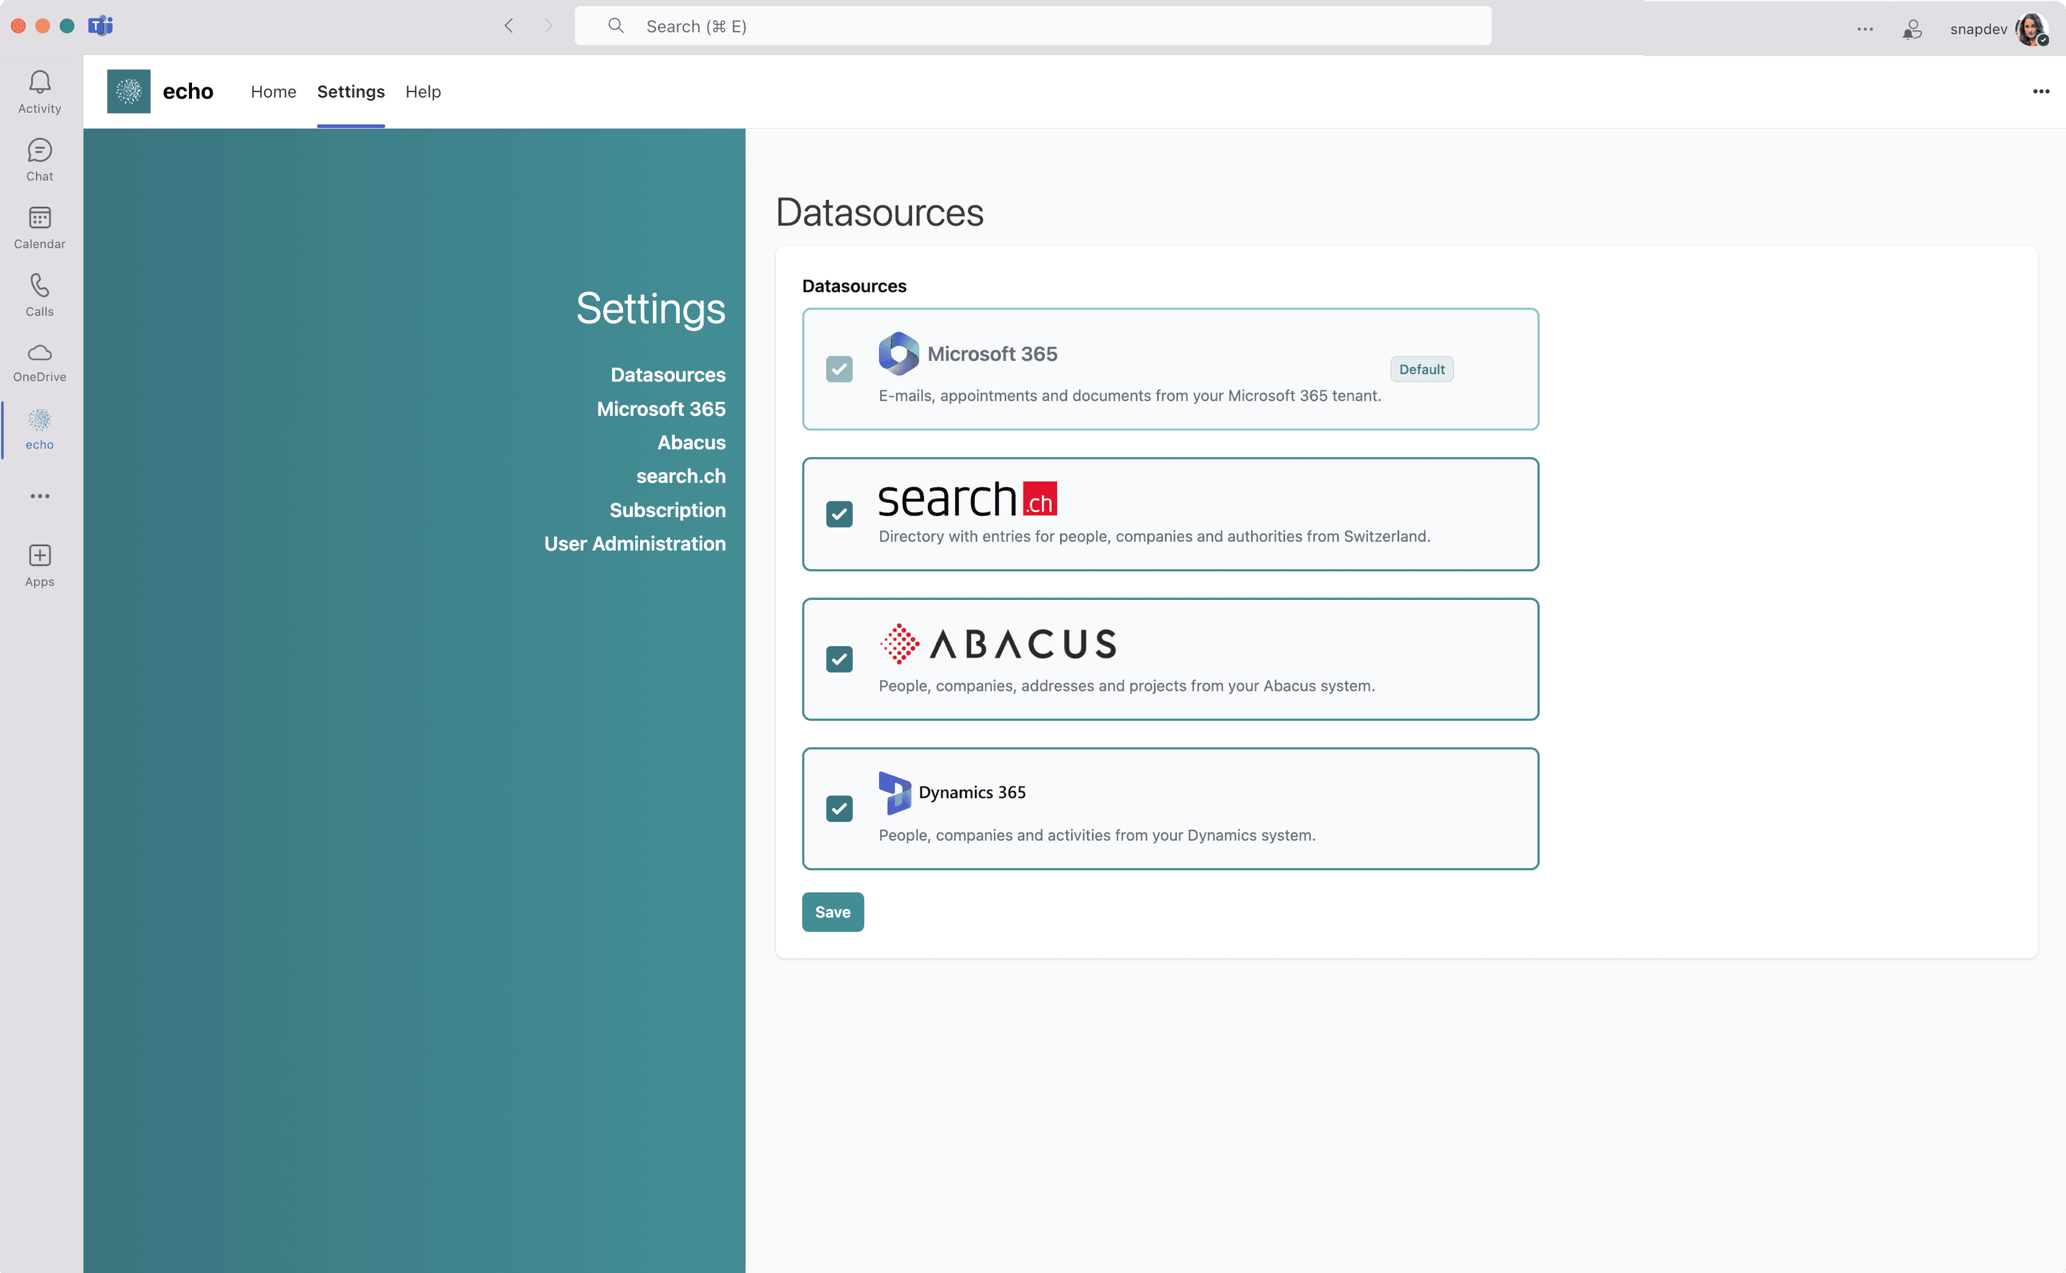Open the Abacus settings section link
This screenshot has width=2066, height=1273.
point(691,442)
